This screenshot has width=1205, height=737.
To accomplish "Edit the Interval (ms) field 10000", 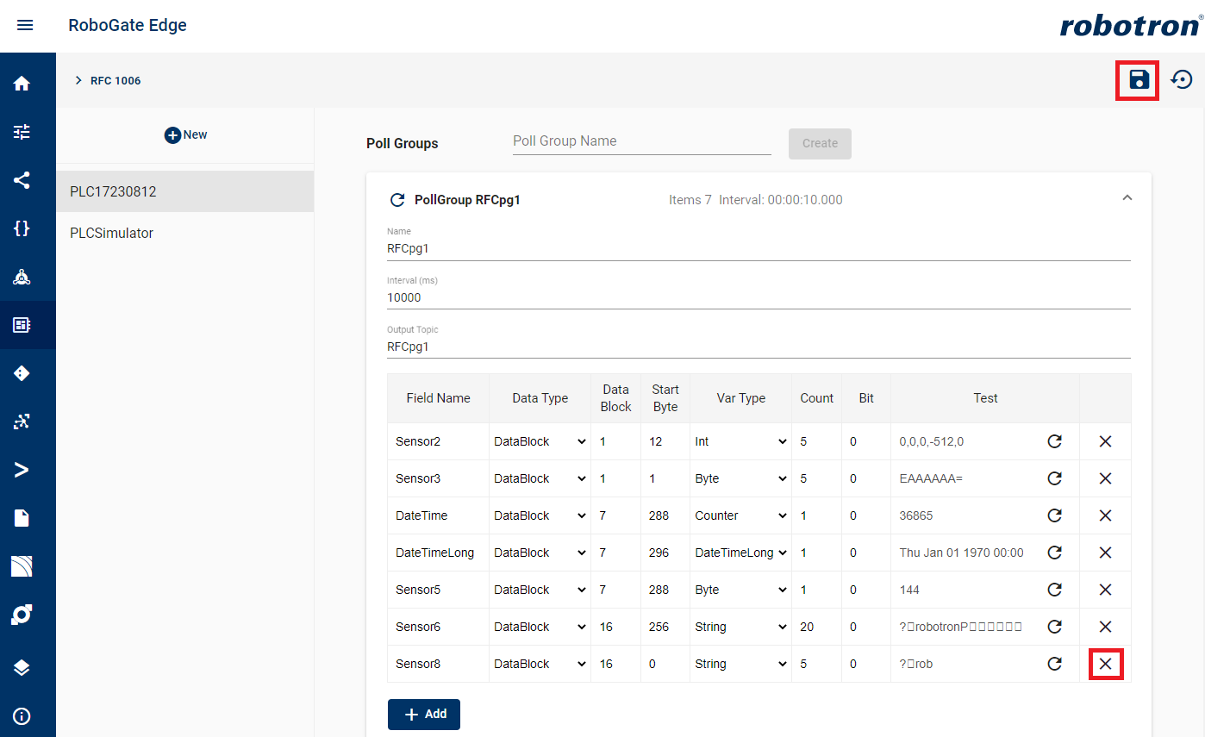I will [x=759, y=297].
